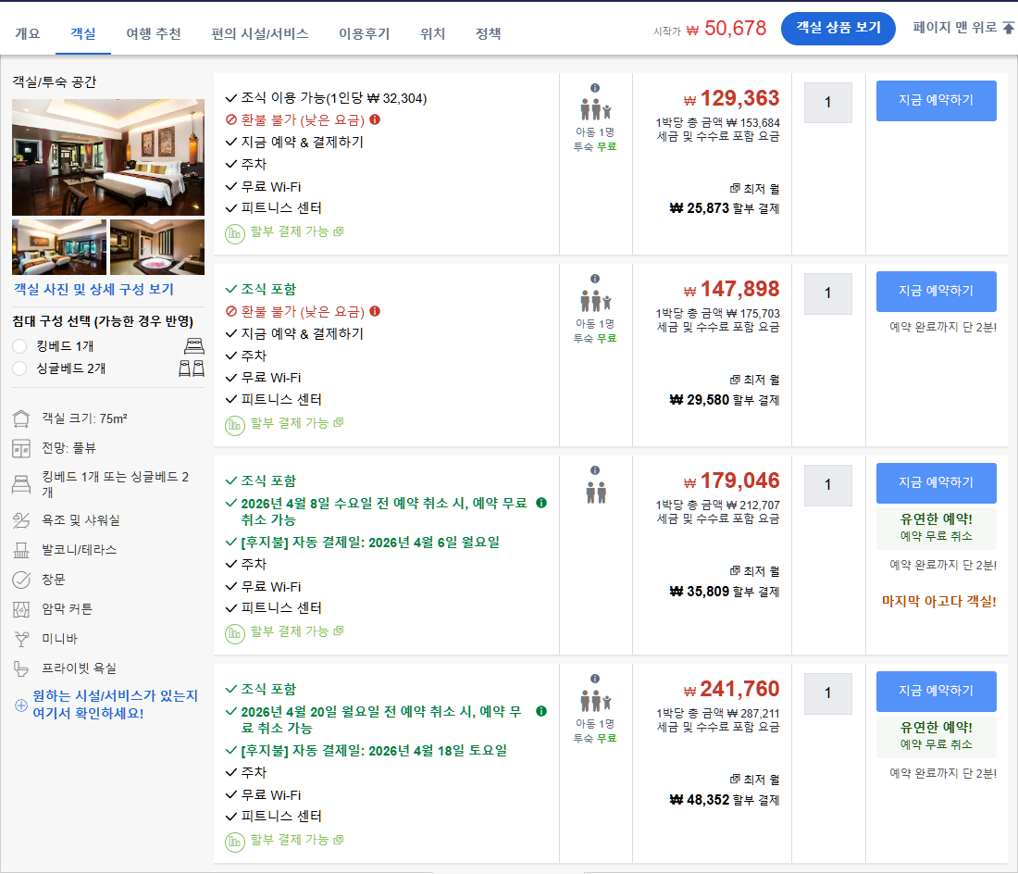Click the 암막 커튼 curtain icon
The width and height of the screenshot is (1018, 874).
[x=21, y=609]
